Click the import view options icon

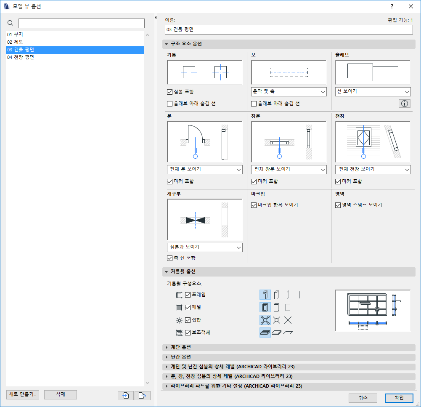coord(125,395)
